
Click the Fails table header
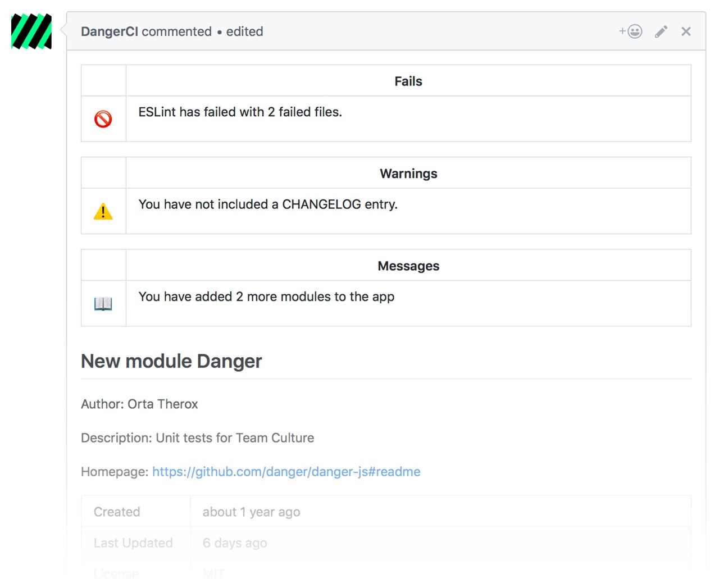tap(408, 81)
